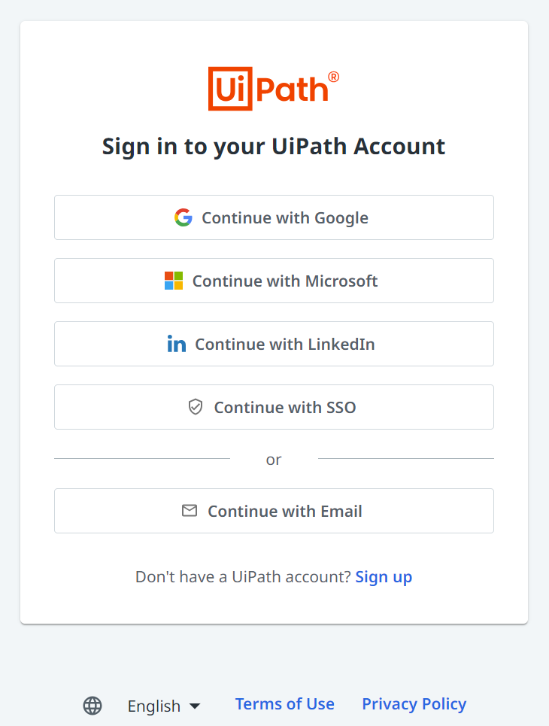This screenshot has height=726, width=549.
Task: Choose the Continue with Microsoft label
Action: (x=285, y=281)
